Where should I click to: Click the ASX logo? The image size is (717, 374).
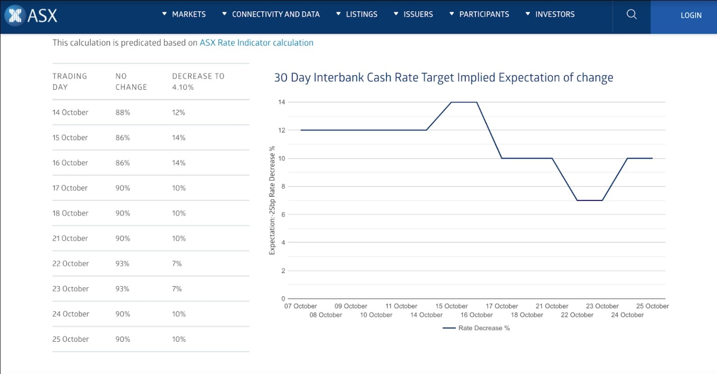click(x=31, y=15)
